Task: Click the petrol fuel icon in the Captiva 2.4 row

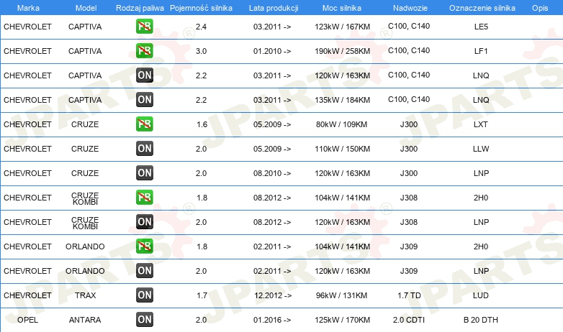Action: 144,26
